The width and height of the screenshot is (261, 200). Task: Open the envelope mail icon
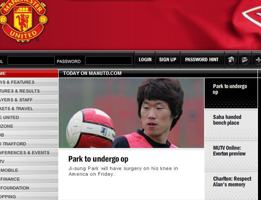tap(245, 60)
